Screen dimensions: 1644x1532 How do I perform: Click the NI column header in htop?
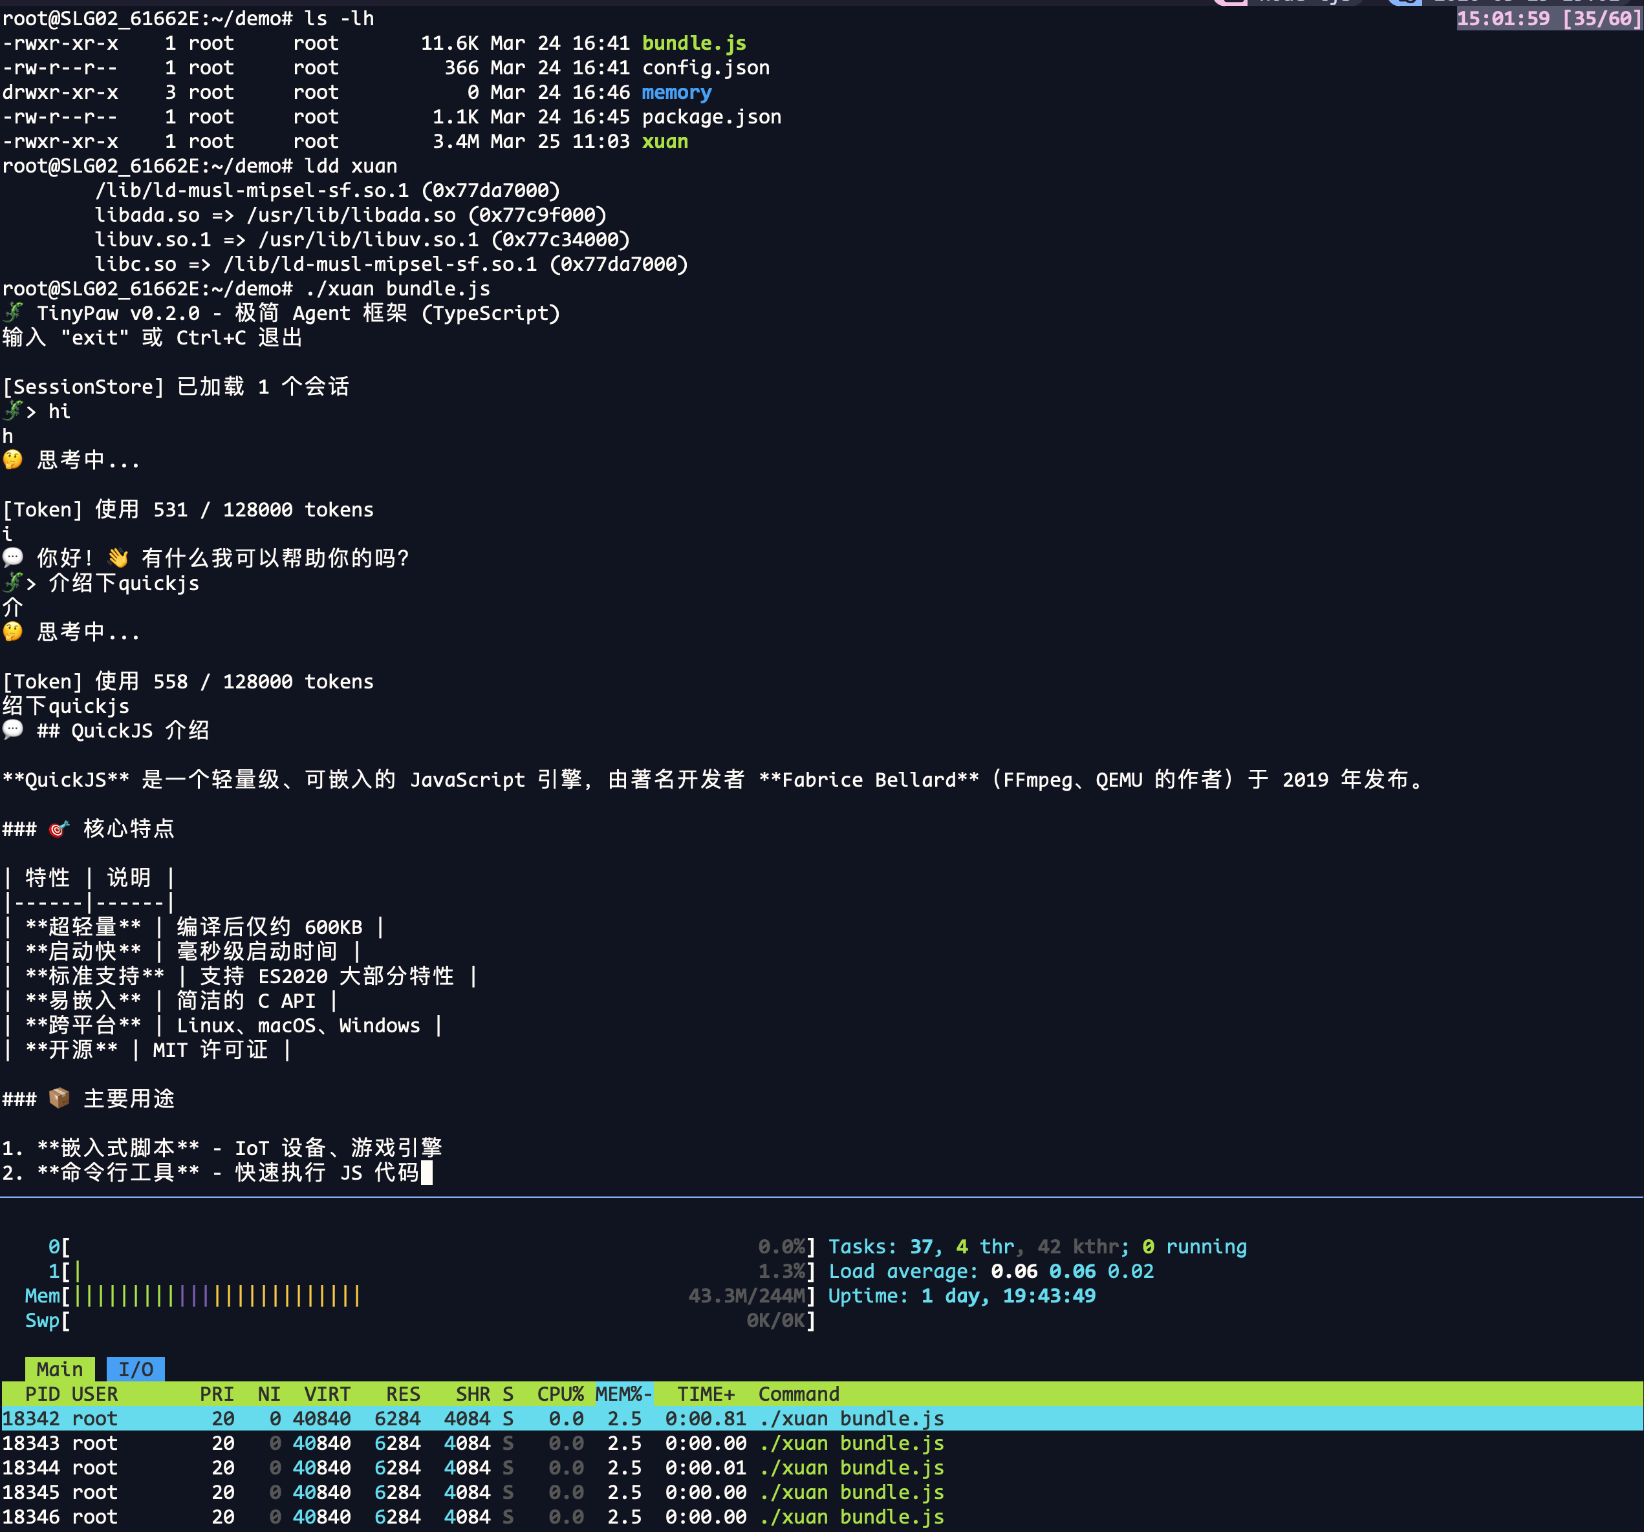tap(269, 1394)
